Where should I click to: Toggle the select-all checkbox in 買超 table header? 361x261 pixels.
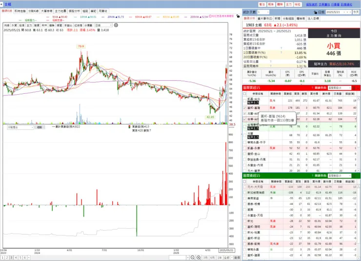tap(244, 94)
